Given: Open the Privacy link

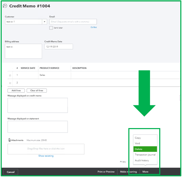Looking at the screenshot, I should (x=123, y=162).
